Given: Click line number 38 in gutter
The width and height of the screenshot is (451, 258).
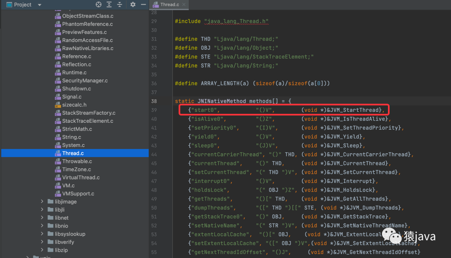Looking at the screenshot, I should click(154, 101).
